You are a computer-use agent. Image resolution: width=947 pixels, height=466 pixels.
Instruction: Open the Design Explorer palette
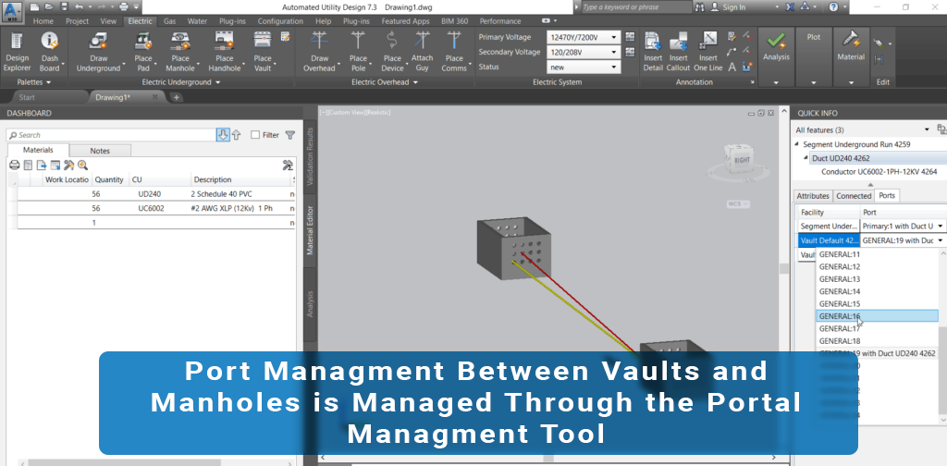point(17,51)
